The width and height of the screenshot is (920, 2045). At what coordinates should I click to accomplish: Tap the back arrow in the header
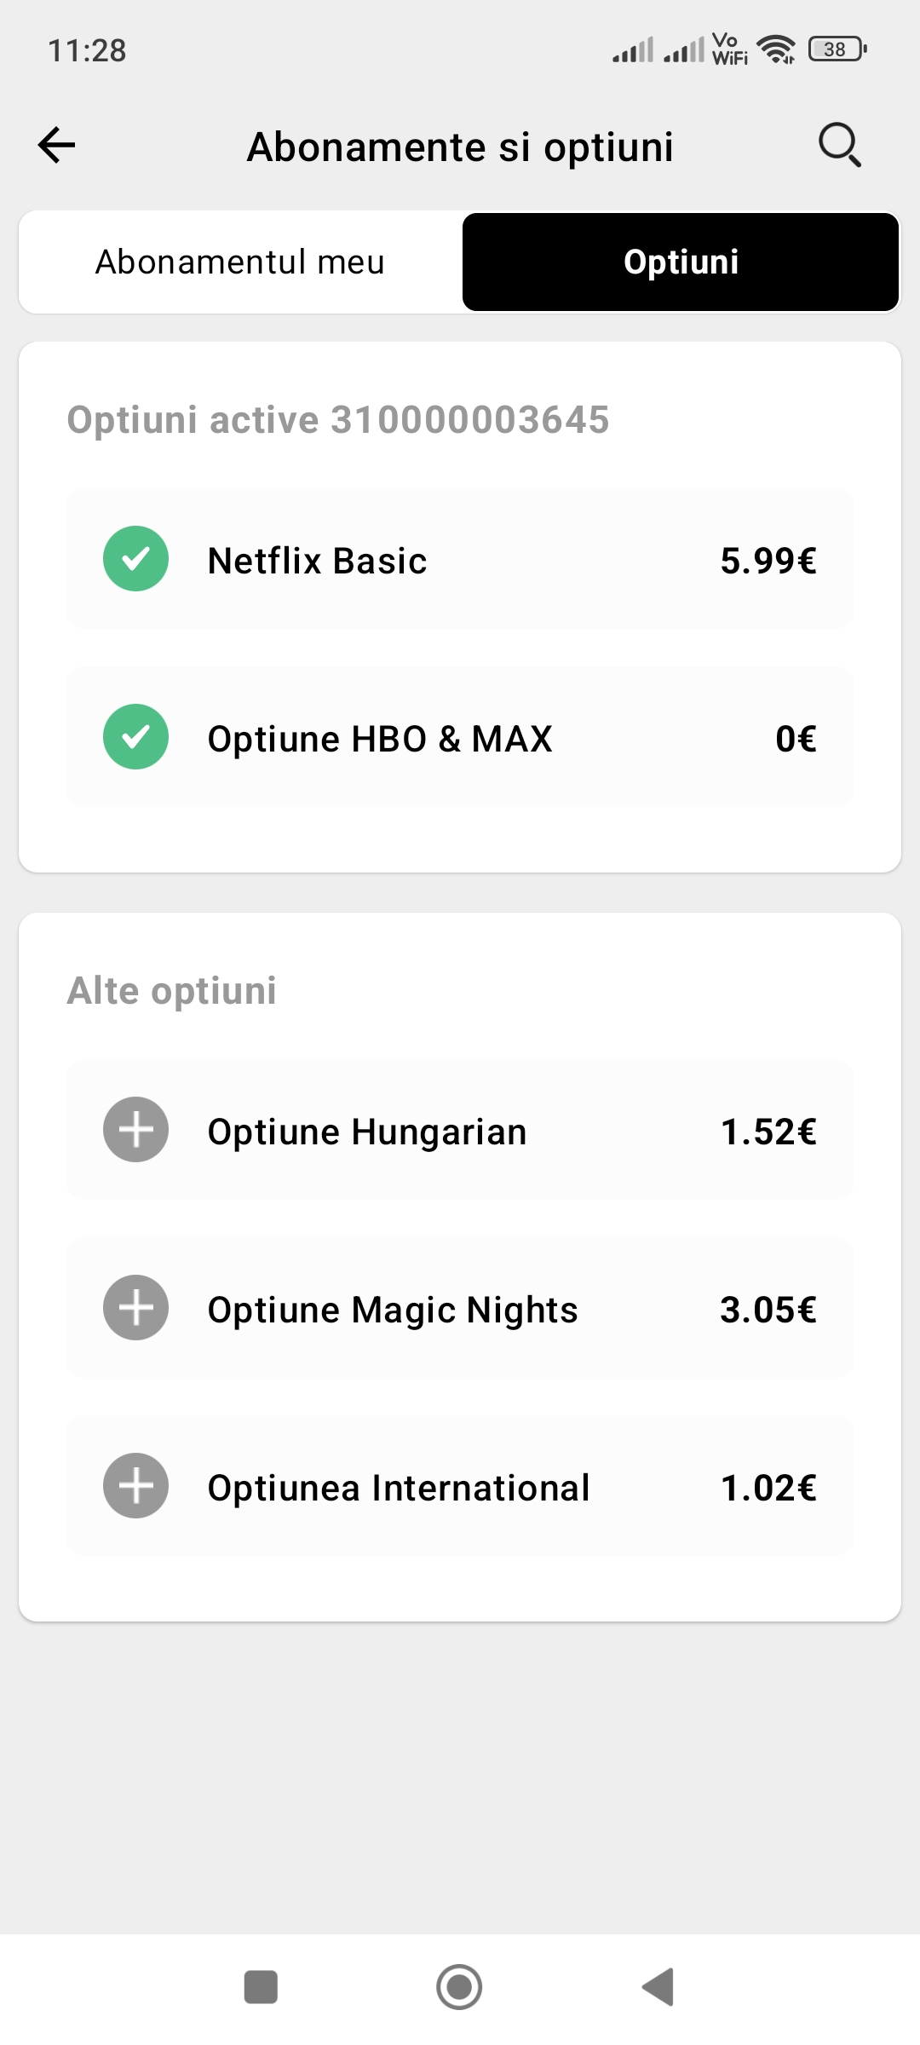coord(57,145)
